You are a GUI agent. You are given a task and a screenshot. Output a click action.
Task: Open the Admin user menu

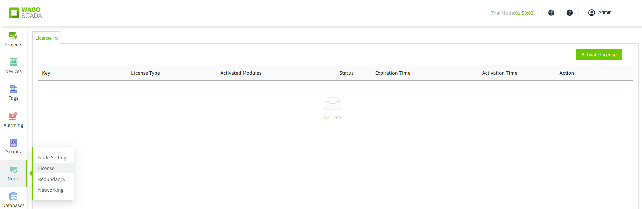tap(600, 13)
